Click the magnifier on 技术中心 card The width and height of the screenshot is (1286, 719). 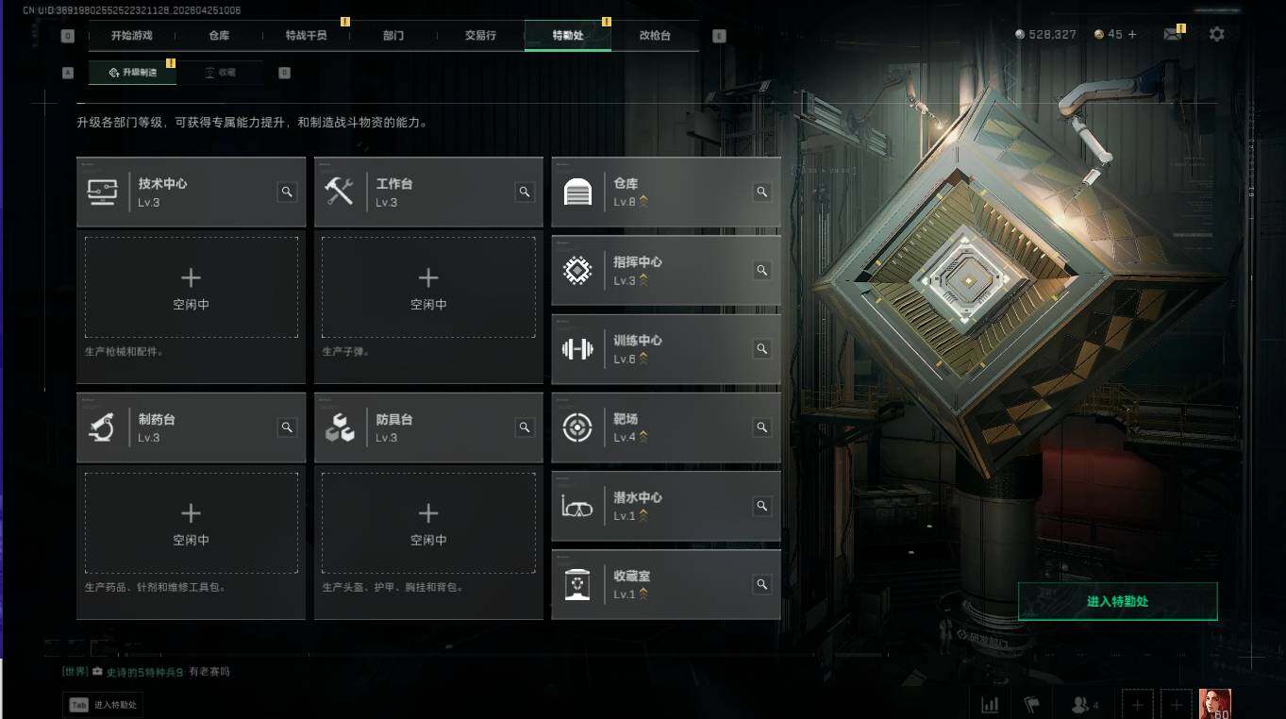click(x=287, y=192)
